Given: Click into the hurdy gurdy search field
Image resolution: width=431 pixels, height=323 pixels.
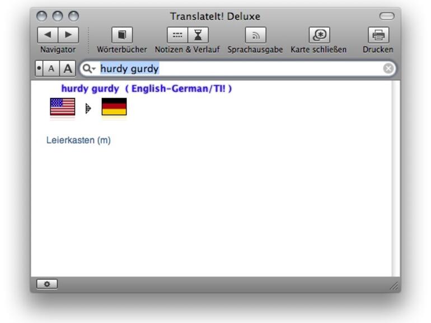Looking at the screenshot, I should 238,68.
